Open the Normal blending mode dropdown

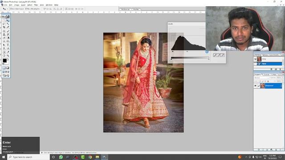[262, 78]
